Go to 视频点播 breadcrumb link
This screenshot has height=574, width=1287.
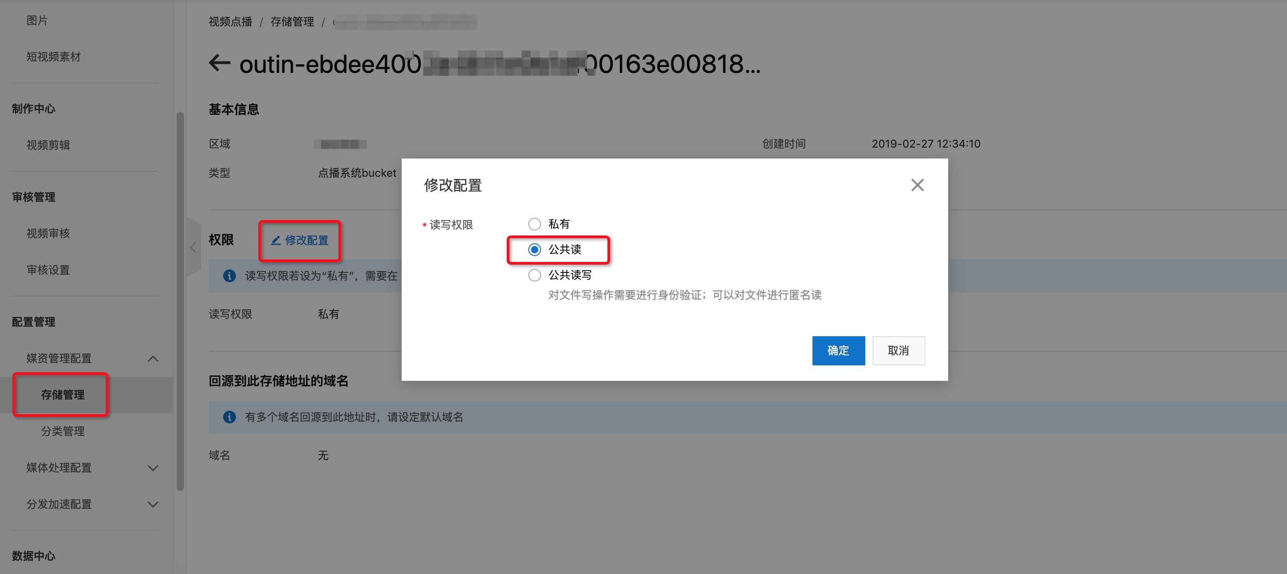click(230, 22)
